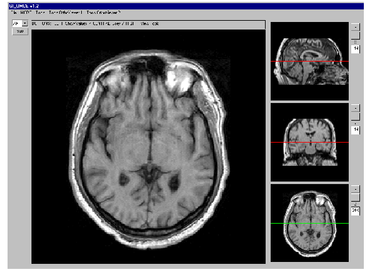The width and height of the screenshot is (372, 272).
Task: Click slice number field beside sagittal view
Action: pos(356,48)
